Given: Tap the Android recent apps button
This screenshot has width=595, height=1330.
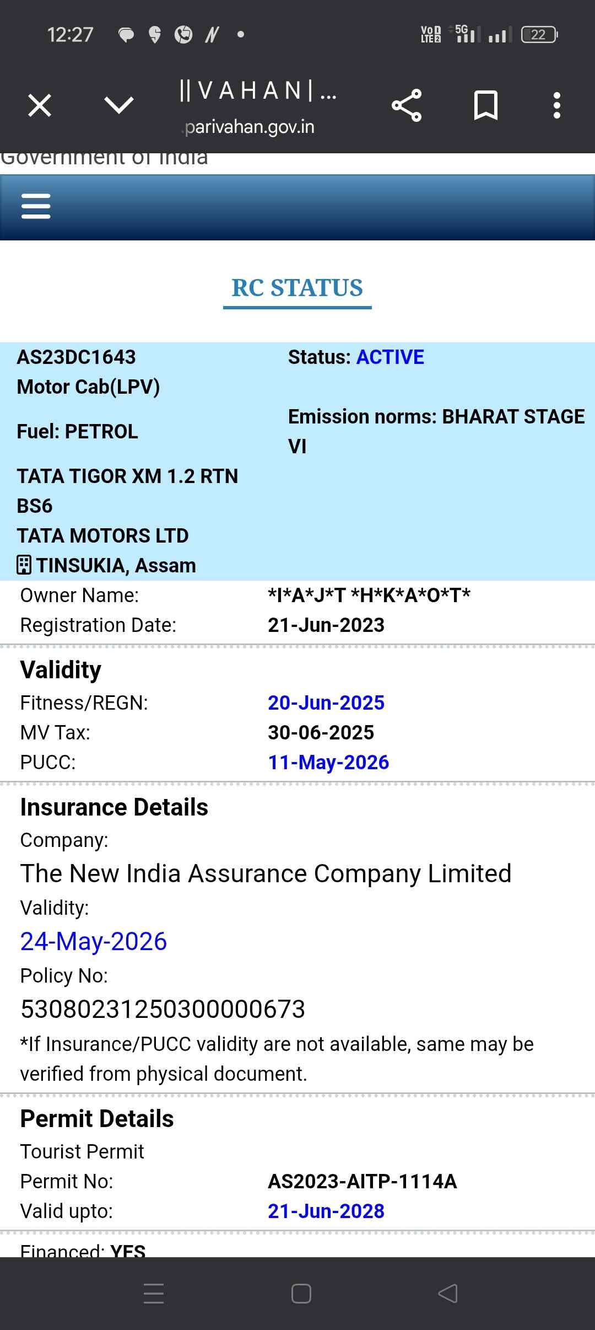Looking at the screenshot, I should click(154, 1293).
